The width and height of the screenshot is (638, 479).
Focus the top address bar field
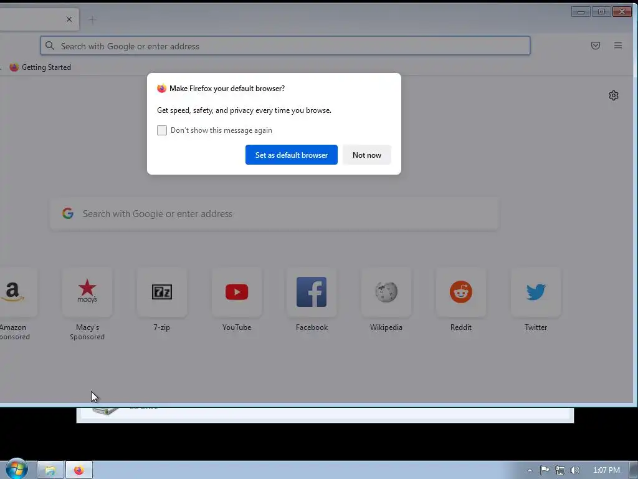point(285,46)
